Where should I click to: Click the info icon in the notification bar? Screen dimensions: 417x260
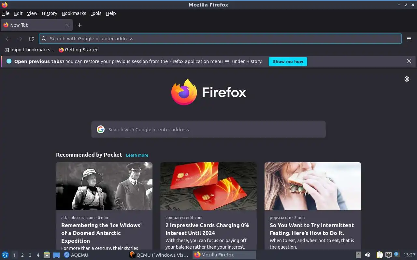point(9,61)
